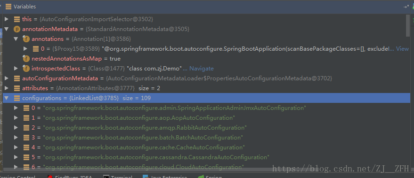
Task: Click the element icon of BatchAutoConfiguration row
Action: (26, 138)
